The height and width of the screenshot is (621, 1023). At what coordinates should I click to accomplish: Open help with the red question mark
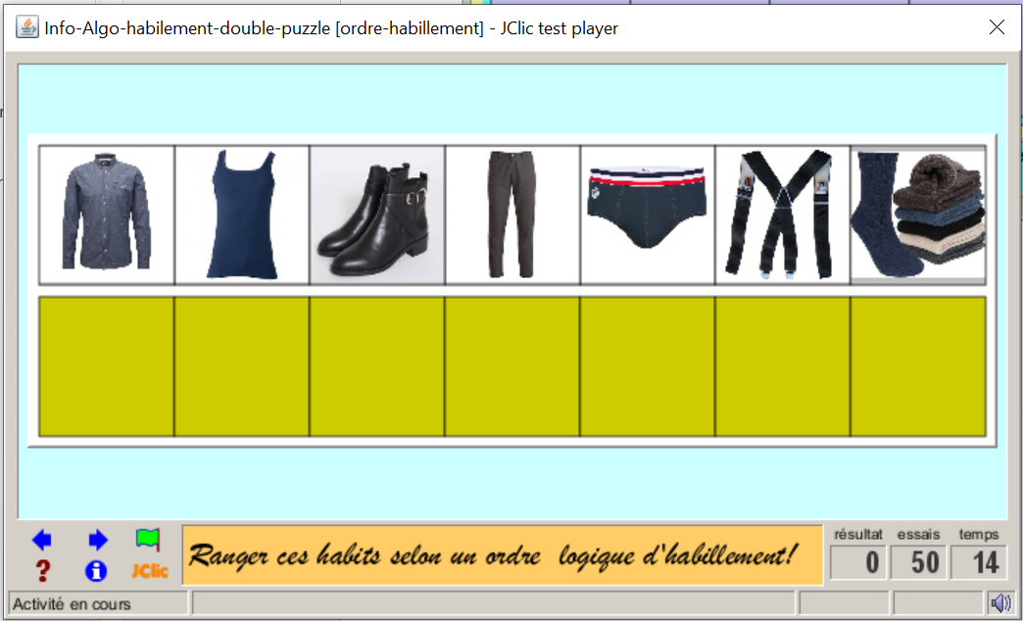point(42,571)
